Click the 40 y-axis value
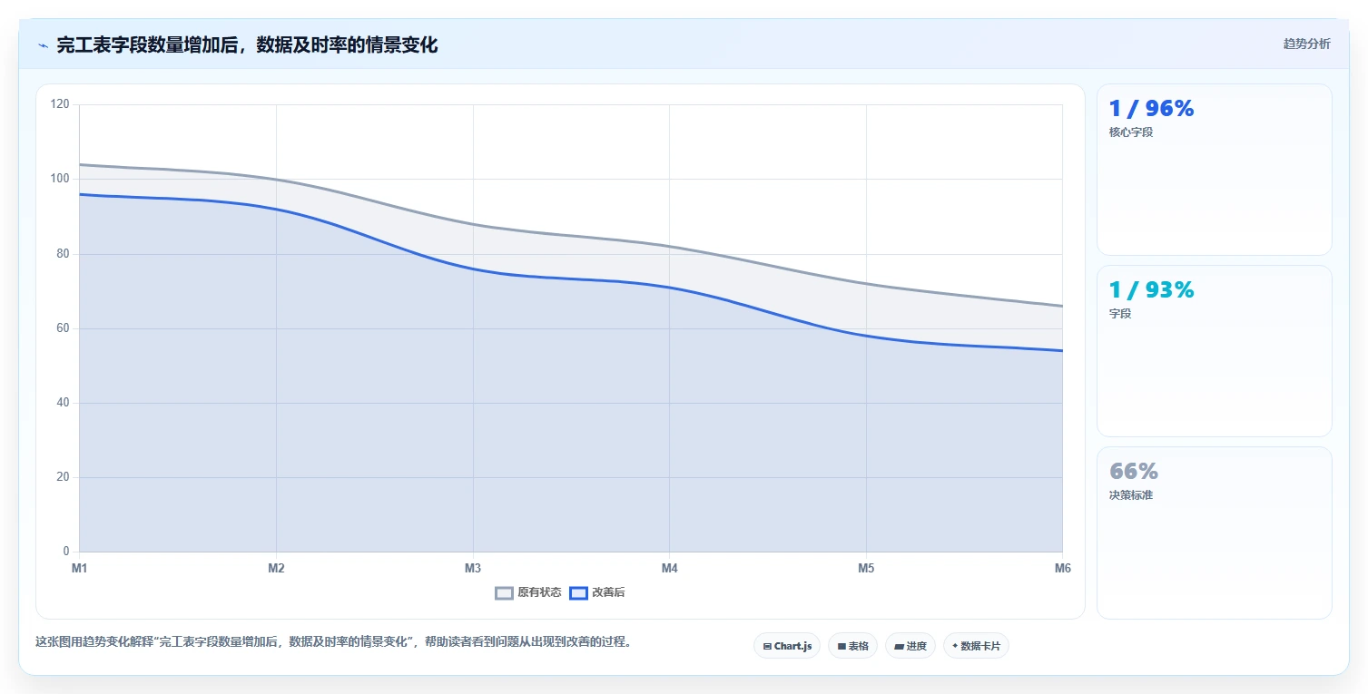Image resolution: width=1368 pixels, height=694 pixels. (63, 403)
